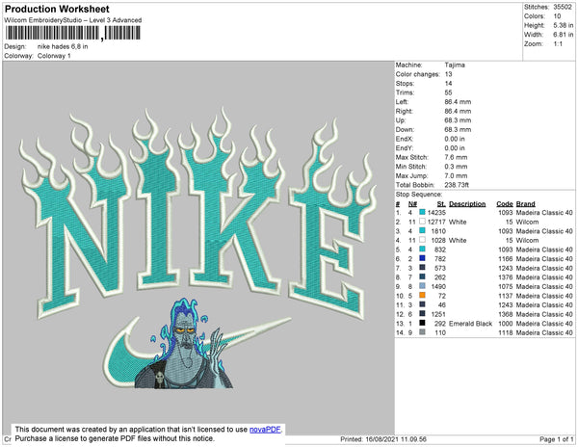Click the 'Description' column header
Viewport: 578px width, 447px height.
coord(467,204)
